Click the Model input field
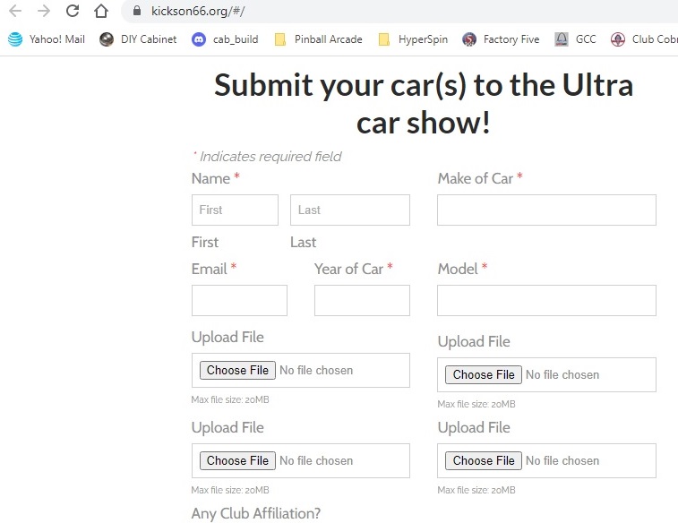Viewport: 678px width, 523px height. [546, 301]
